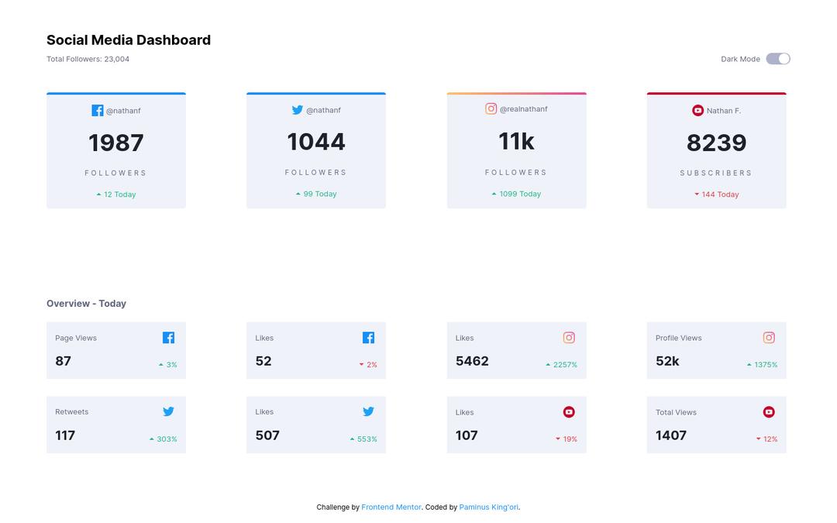Click the Facebook icon on the Page Views card

[168, 338]
